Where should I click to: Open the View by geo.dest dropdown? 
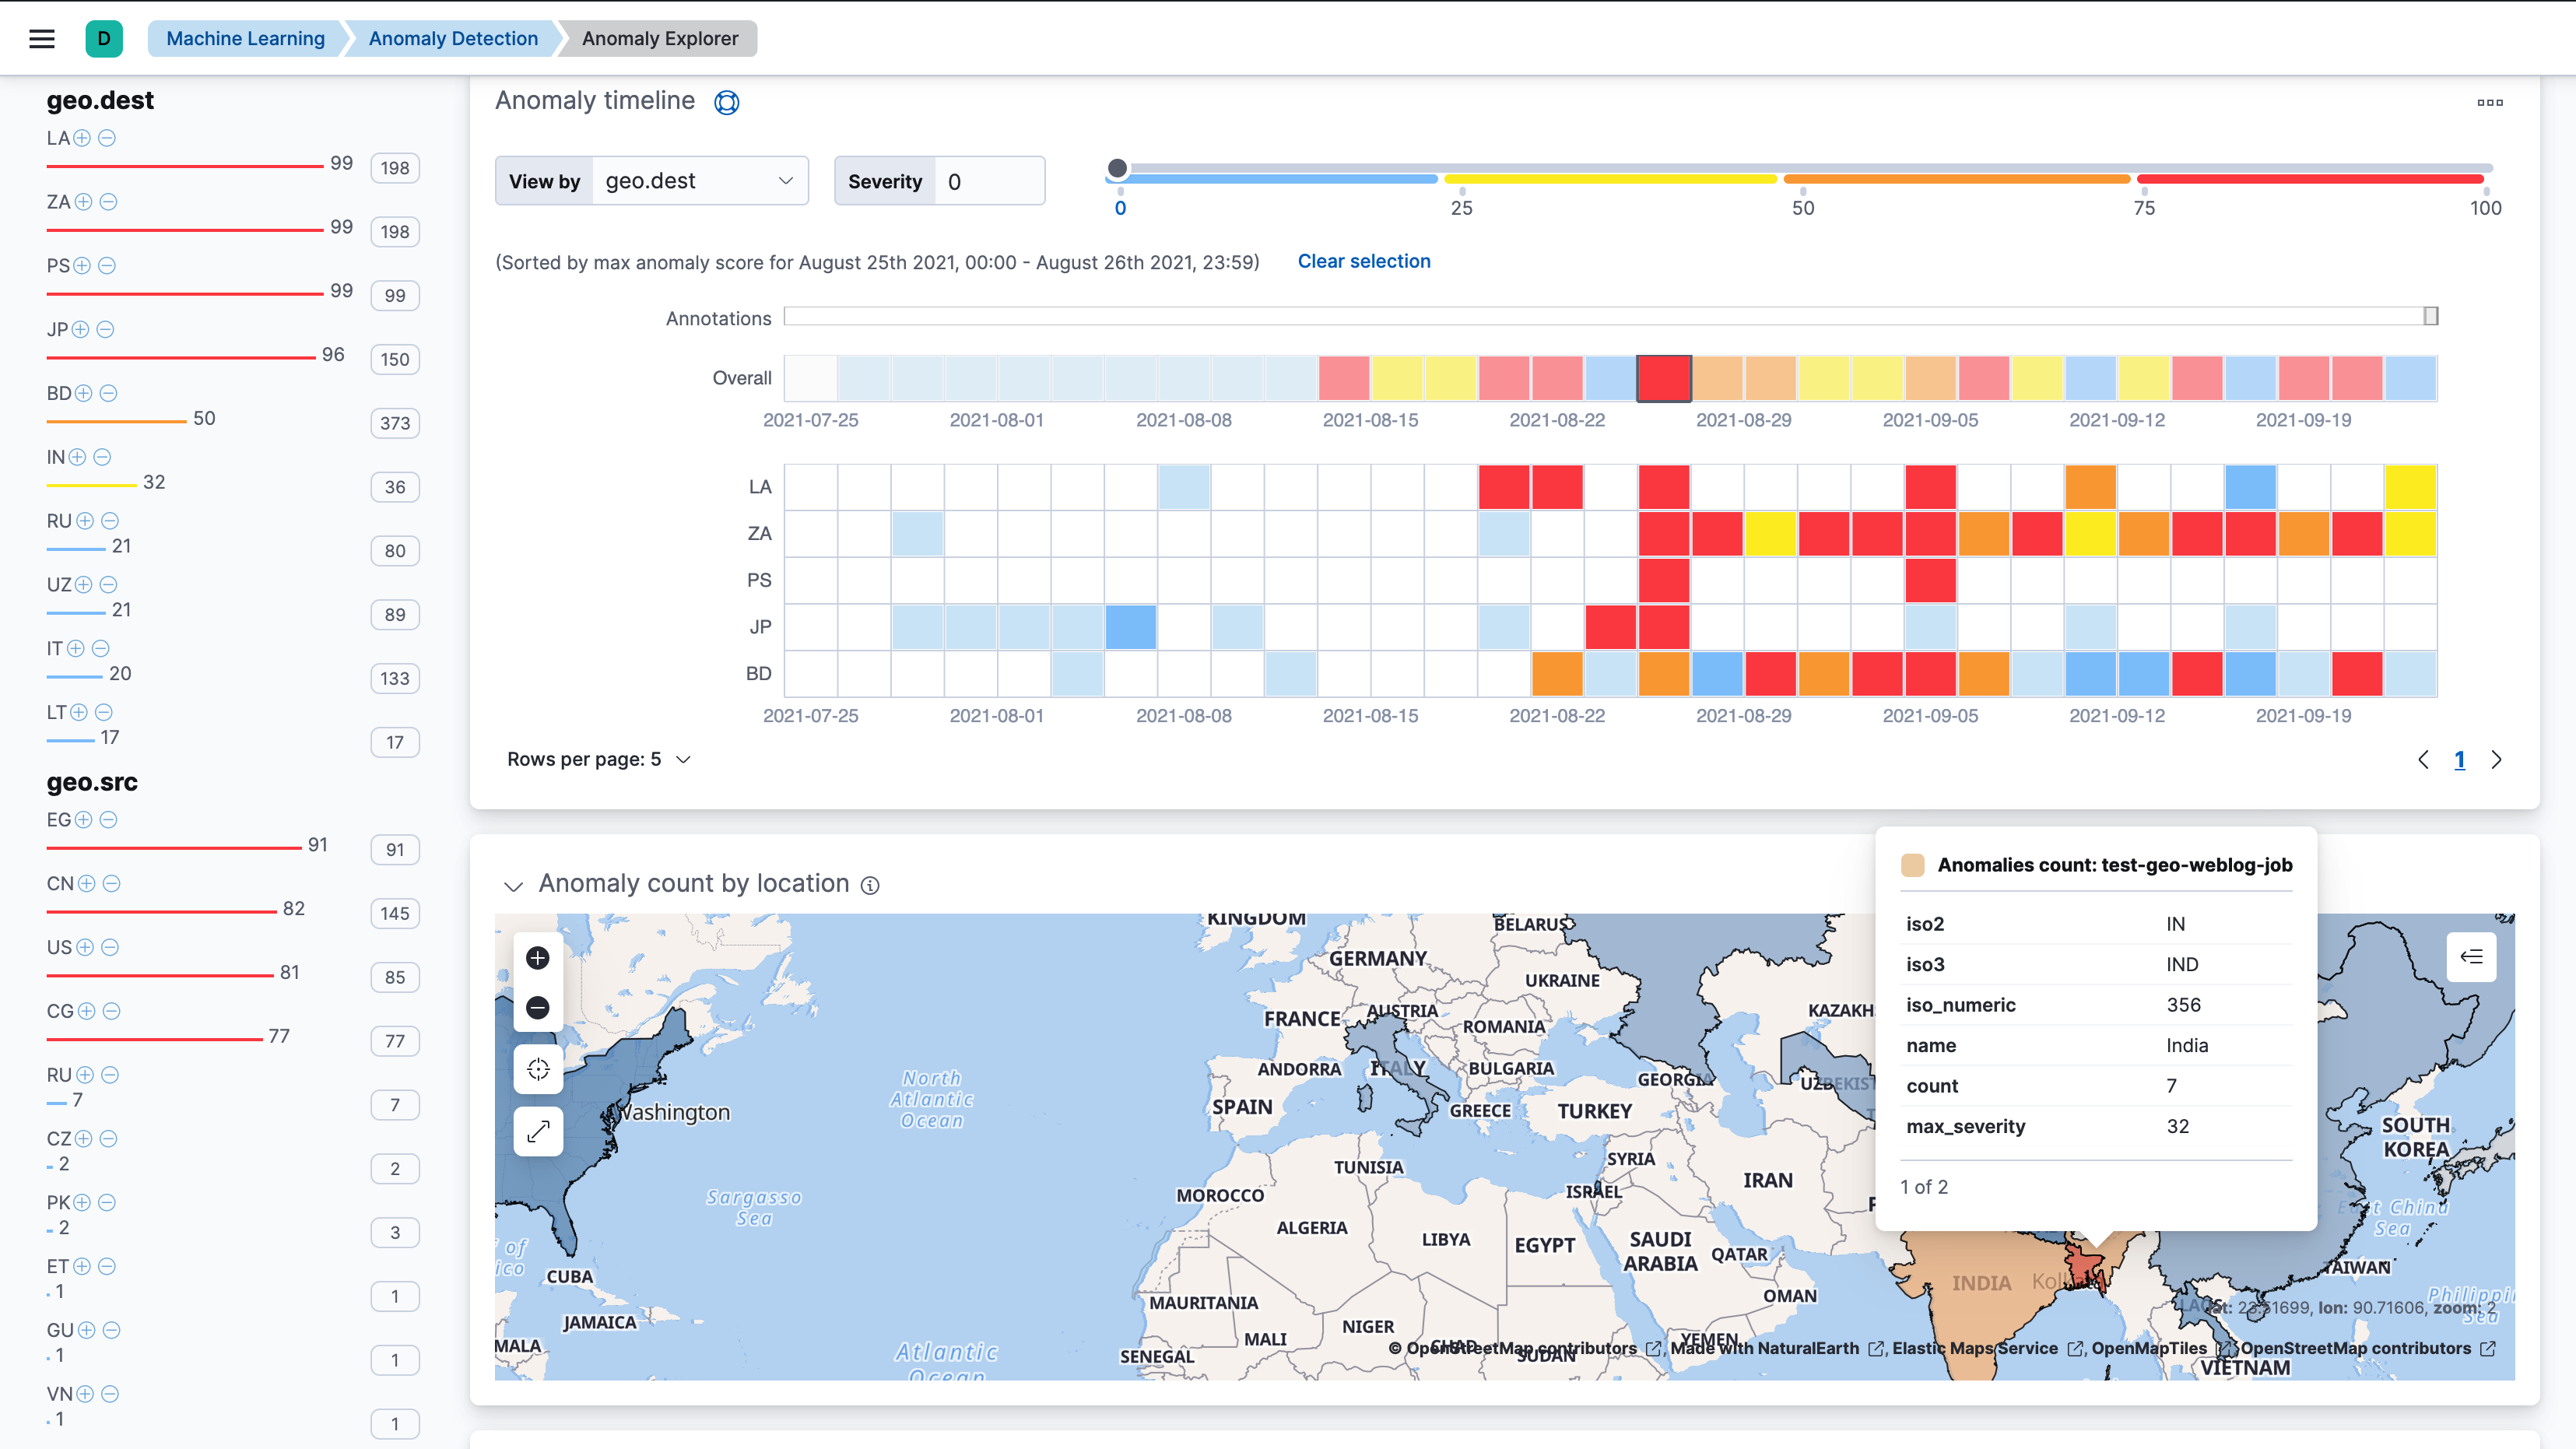(695, 181)
